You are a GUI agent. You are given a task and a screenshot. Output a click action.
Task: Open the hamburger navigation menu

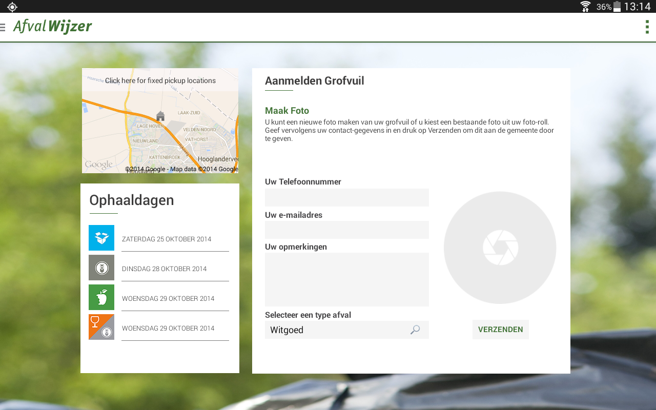(3, 27)
